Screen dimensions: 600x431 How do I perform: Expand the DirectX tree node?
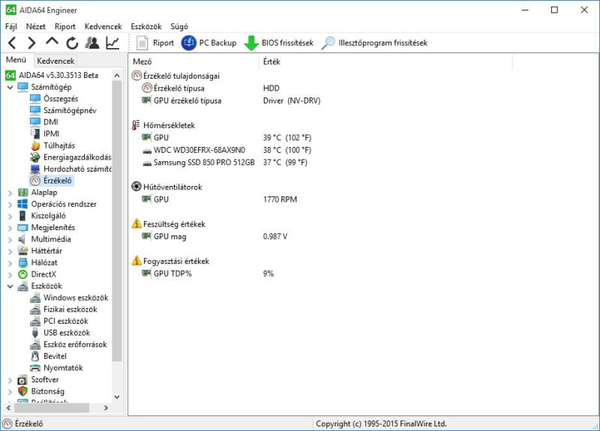point(10,274)
